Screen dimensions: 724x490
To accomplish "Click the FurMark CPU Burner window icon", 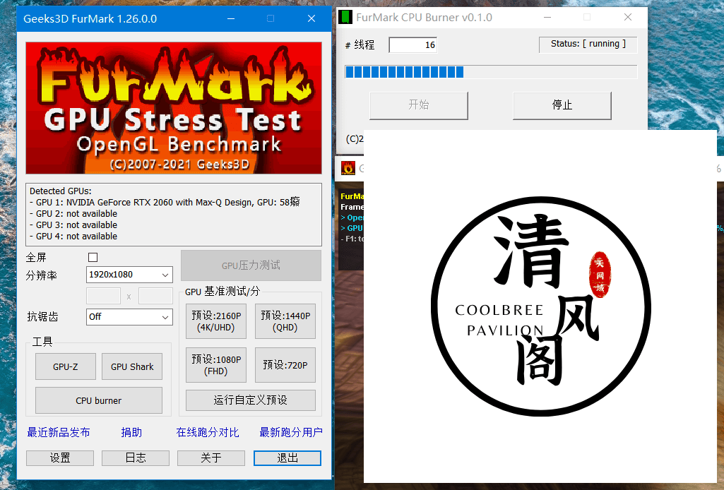I will coord(345,18).
